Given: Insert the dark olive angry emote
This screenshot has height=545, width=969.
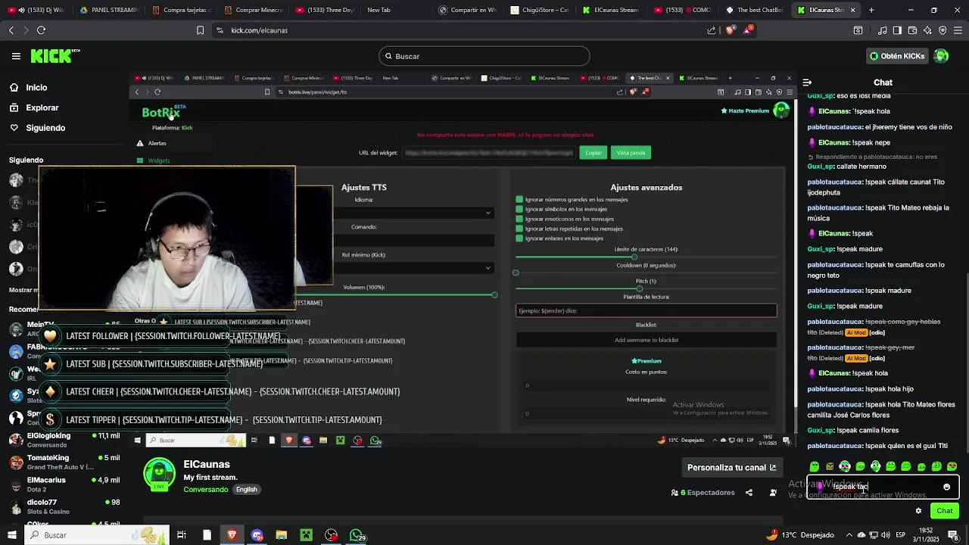Looking at the screenshot, I should (830, 466).
